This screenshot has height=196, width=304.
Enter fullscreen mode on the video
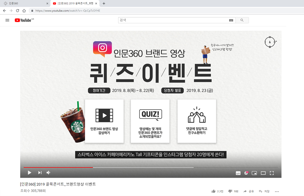272,173
